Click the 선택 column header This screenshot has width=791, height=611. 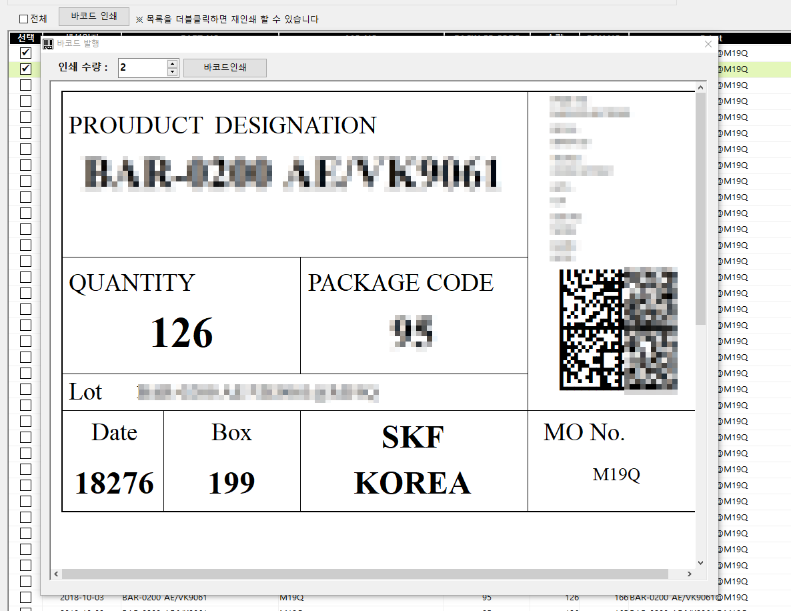(x=26, y=38)
